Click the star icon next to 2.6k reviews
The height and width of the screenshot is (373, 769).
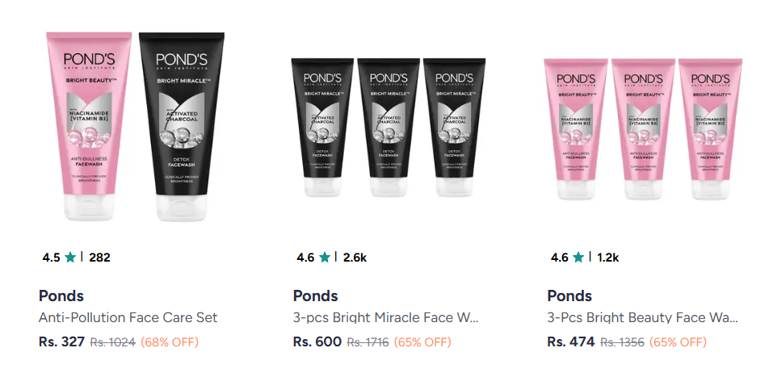pos(324,258)
